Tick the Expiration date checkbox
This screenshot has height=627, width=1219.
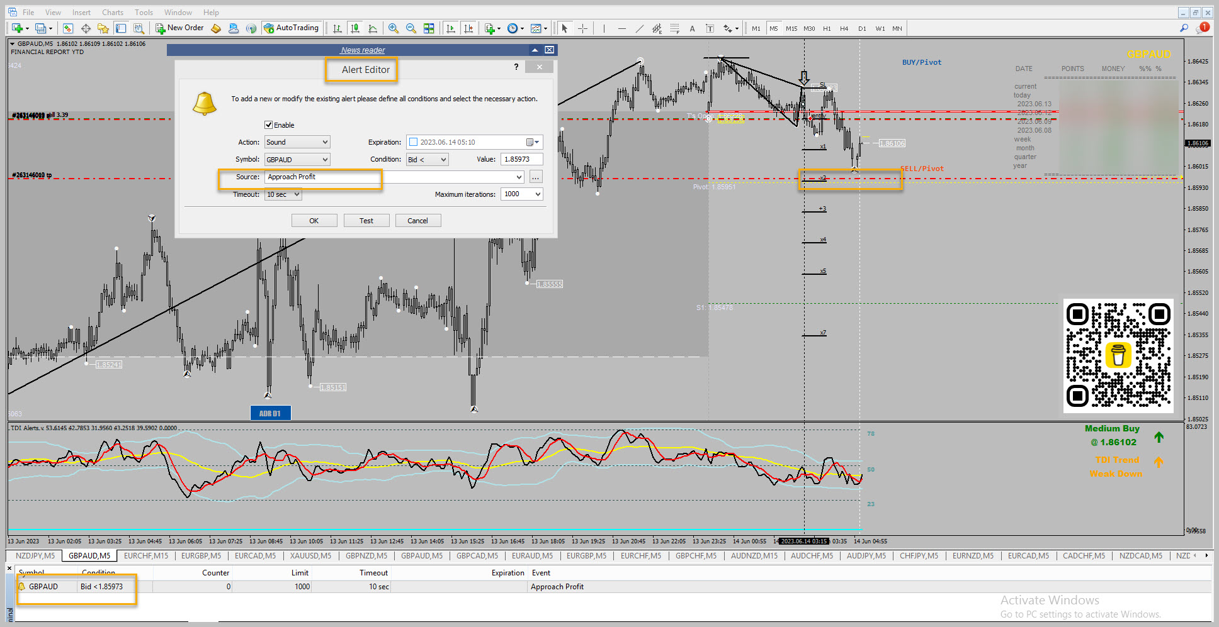pos(414,142)
